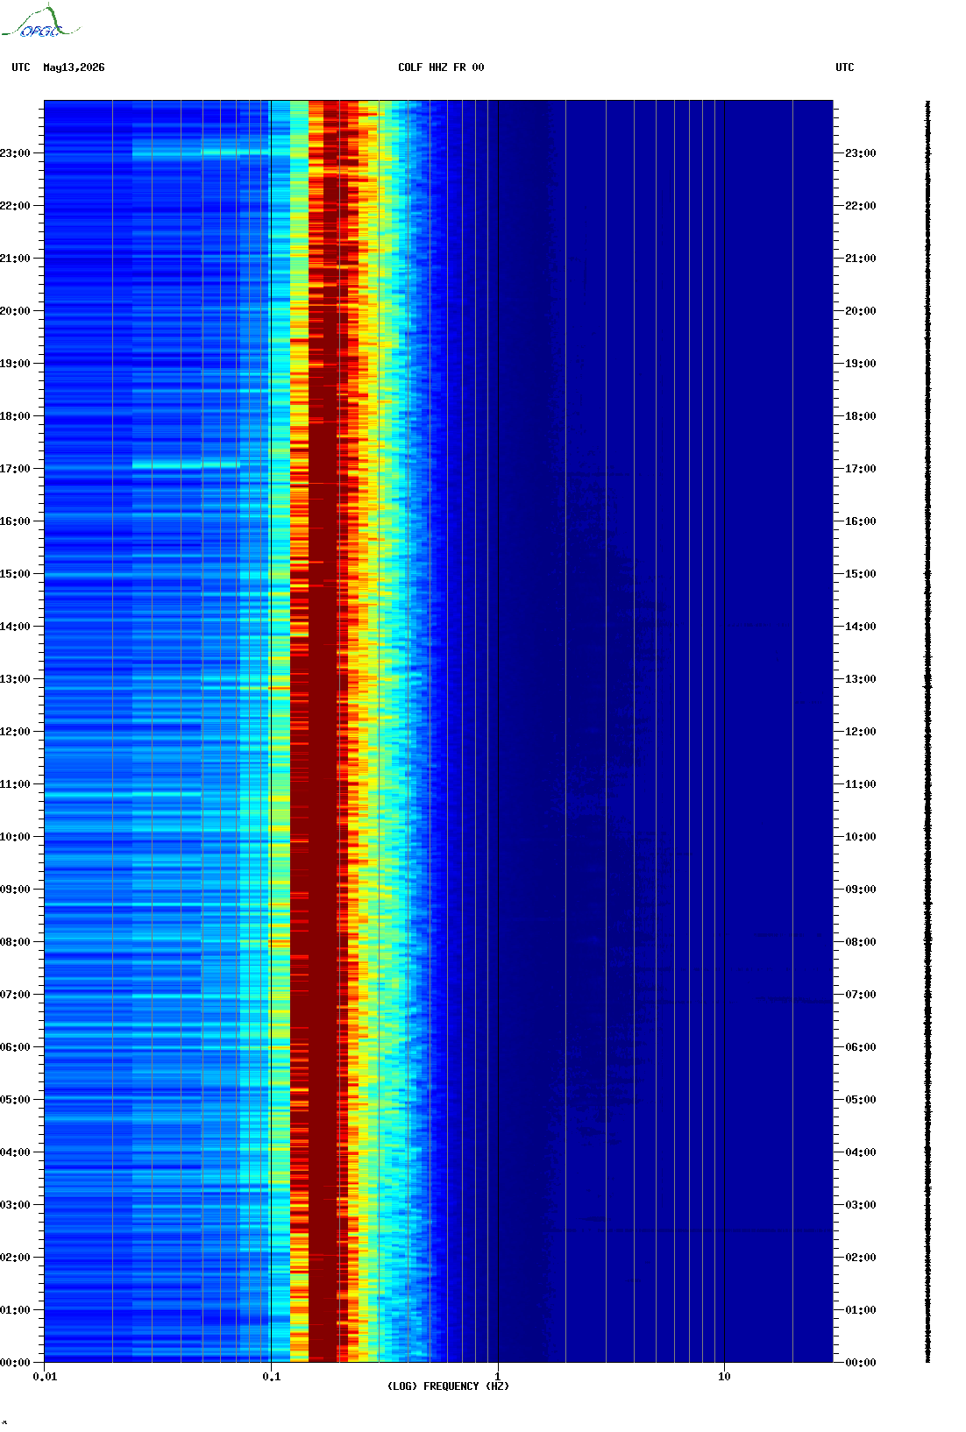Viewport: 966px width, 1432px height.
Task: Click the seismogram trace strip on right
Action: pos(928,732)
